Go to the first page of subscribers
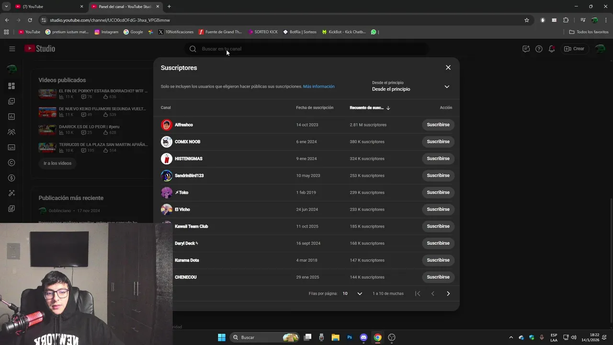The width and height of the screenshot is (613, 345). click(418, 293)
